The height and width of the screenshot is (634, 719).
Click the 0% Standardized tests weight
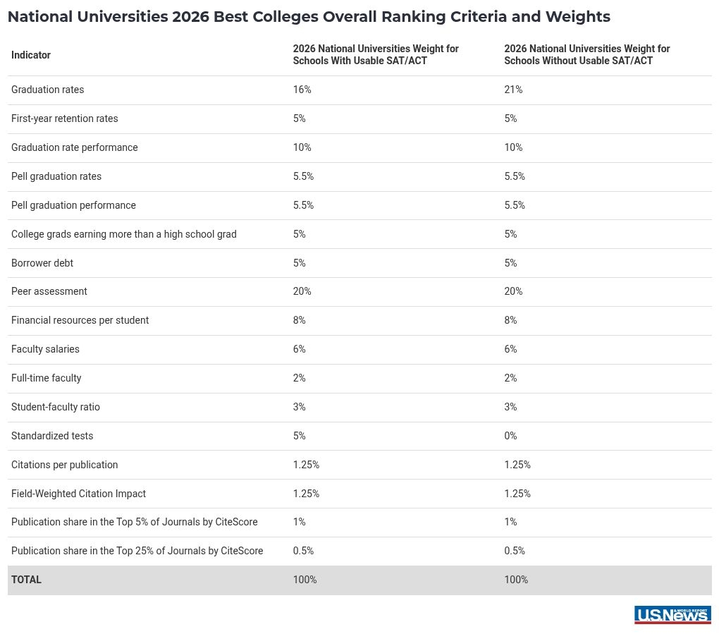(x=510, y=436)
